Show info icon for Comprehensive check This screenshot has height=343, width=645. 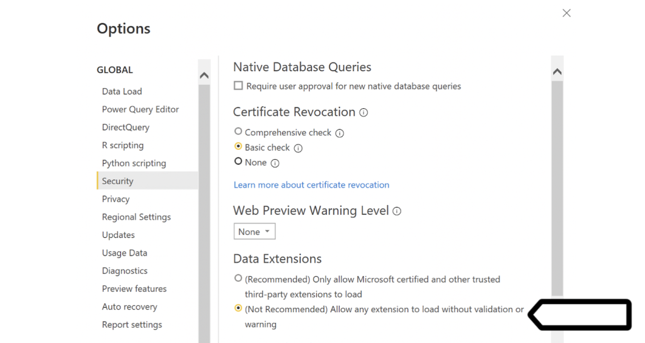(x=340, y=133)
